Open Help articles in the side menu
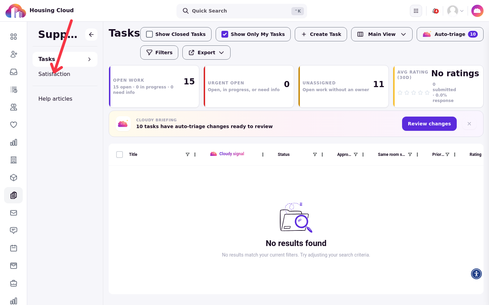The height and width of the screenshot is (305, 489). coord(55,99)
